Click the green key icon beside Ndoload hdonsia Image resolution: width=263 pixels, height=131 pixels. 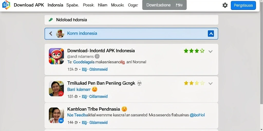tap(51, 20)
